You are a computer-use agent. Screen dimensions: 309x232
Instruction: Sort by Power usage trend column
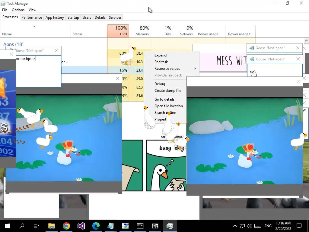[241, 31]
